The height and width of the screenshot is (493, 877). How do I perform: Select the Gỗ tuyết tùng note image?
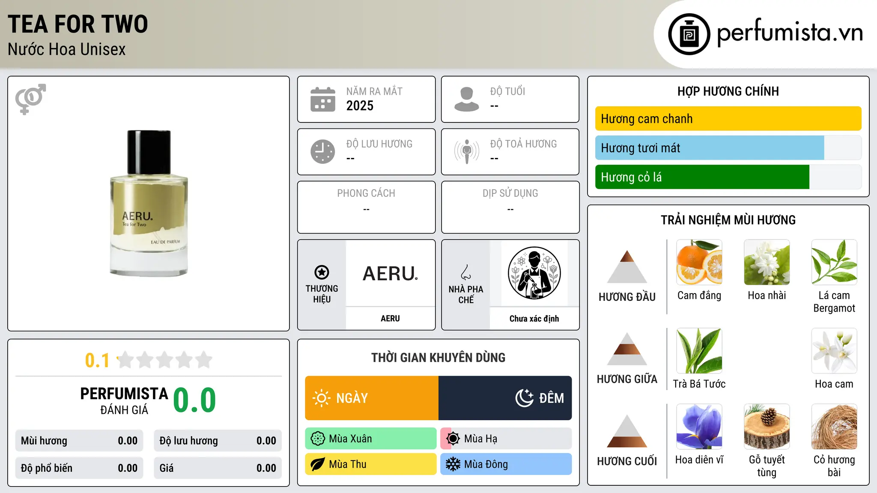(767, 427)
